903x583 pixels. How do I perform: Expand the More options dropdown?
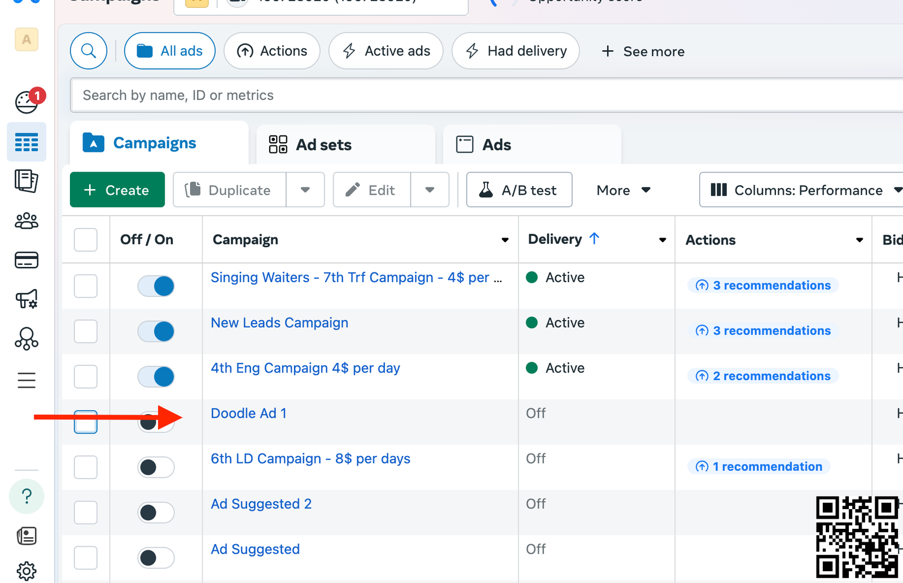624,190
